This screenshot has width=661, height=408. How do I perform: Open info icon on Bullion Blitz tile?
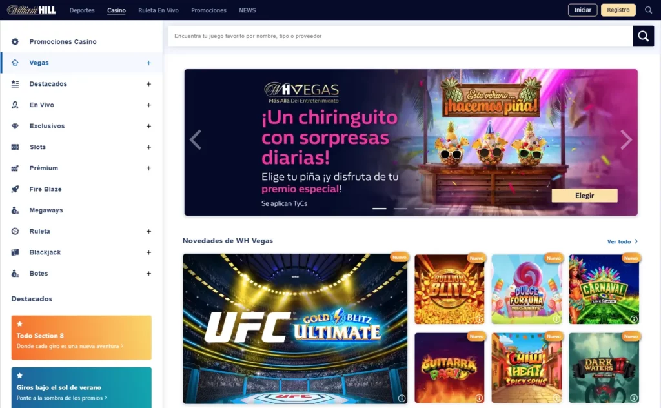[x=480, y=319]
